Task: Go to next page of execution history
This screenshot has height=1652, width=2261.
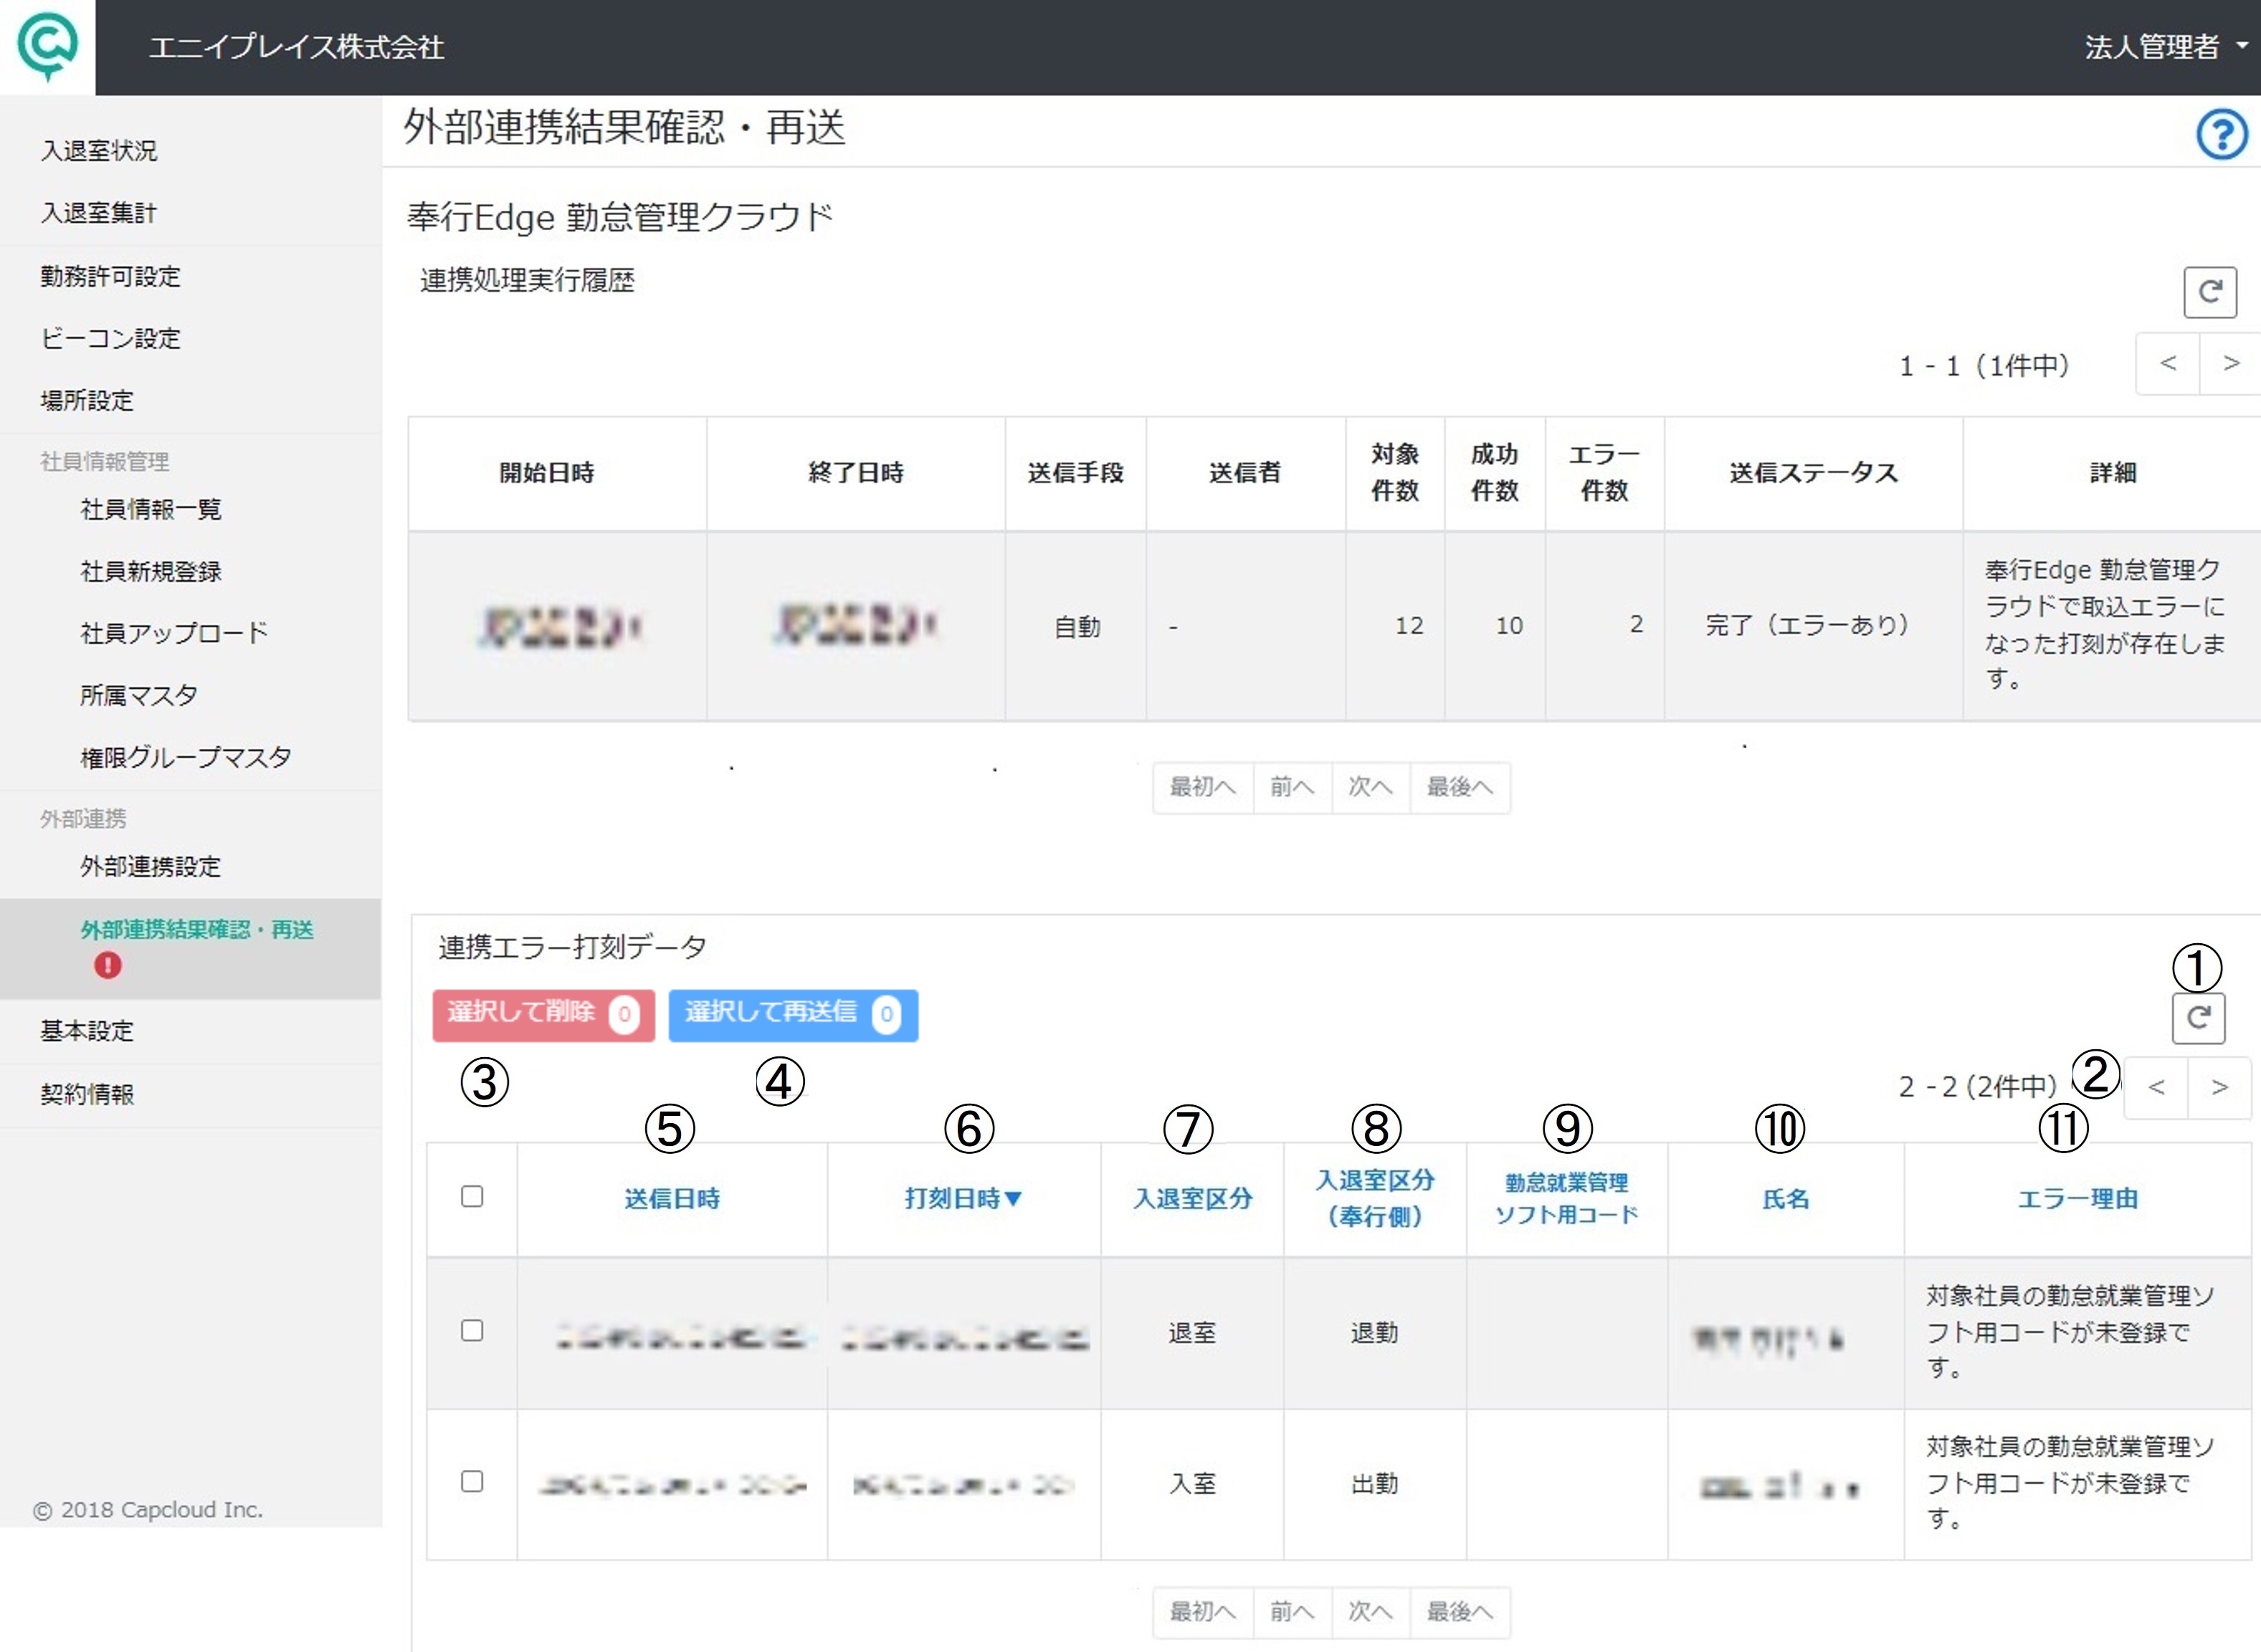Action: (2230, 364)
